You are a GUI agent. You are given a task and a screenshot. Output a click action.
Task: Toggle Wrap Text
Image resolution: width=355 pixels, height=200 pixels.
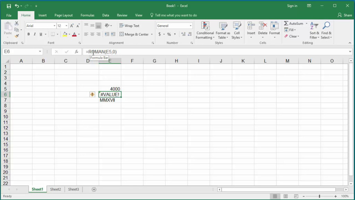coord(129,26)
